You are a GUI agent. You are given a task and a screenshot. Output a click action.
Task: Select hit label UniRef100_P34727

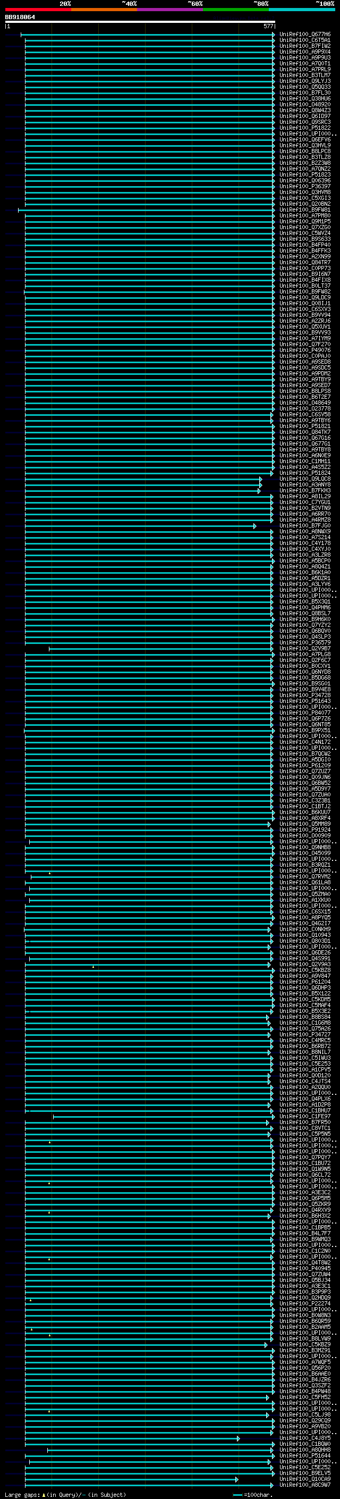[305, 1035]
